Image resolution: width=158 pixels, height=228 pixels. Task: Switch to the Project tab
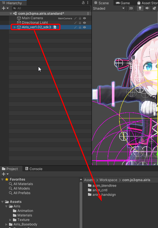coord(10,169)
